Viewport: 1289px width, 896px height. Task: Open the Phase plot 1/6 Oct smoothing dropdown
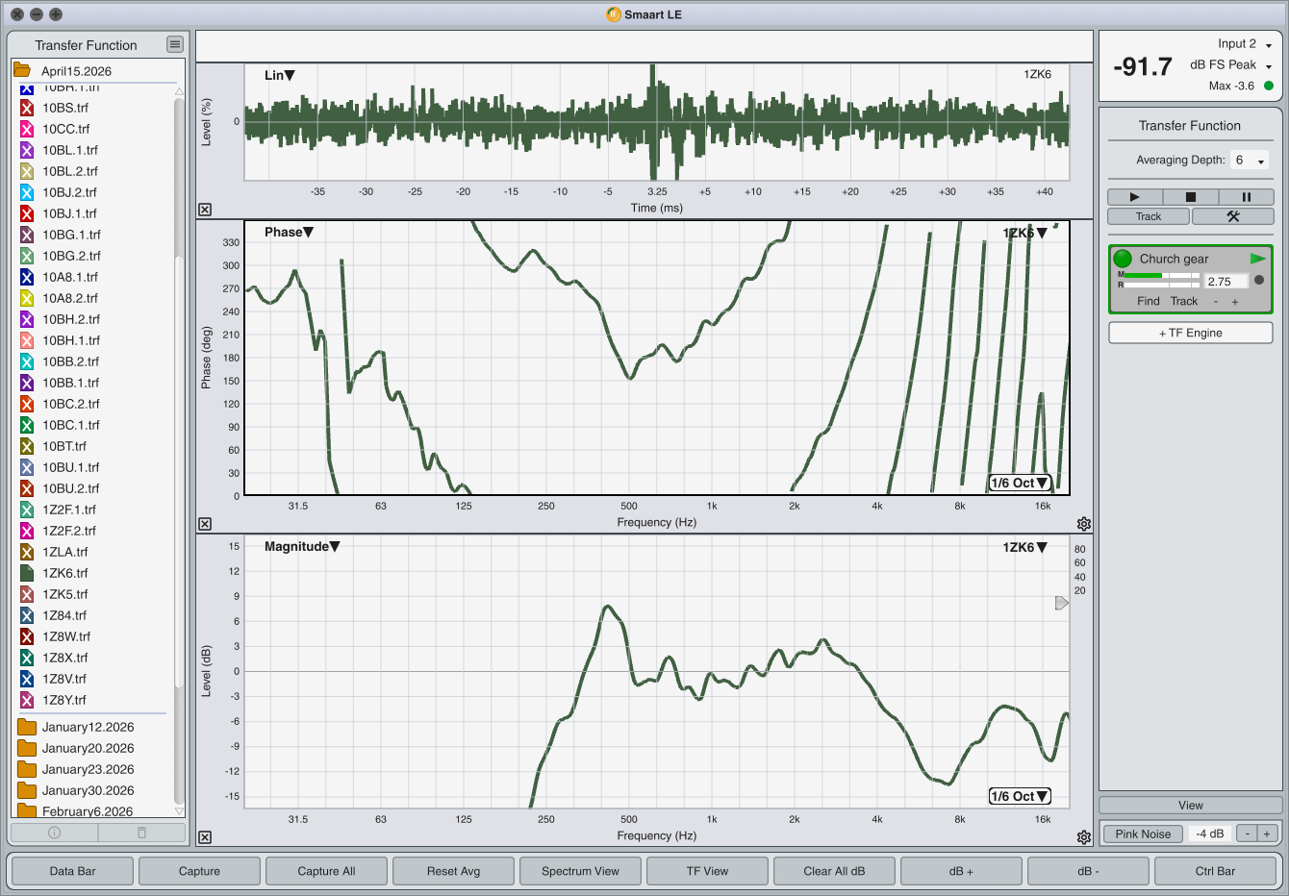(1020, 483)
